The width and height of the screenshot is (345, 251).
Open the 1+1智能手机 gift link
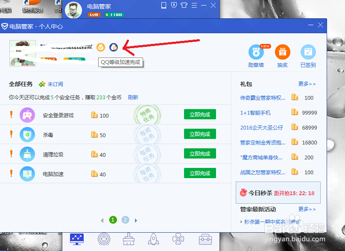(255, 113)
